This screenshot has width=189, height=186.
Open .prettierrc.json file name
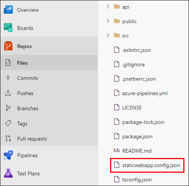coord(139,79)
